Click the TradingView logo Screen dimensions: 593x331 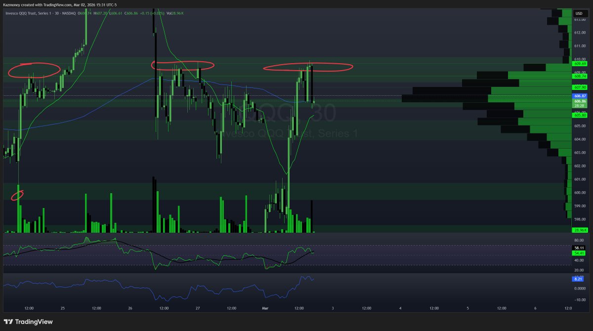28,322
